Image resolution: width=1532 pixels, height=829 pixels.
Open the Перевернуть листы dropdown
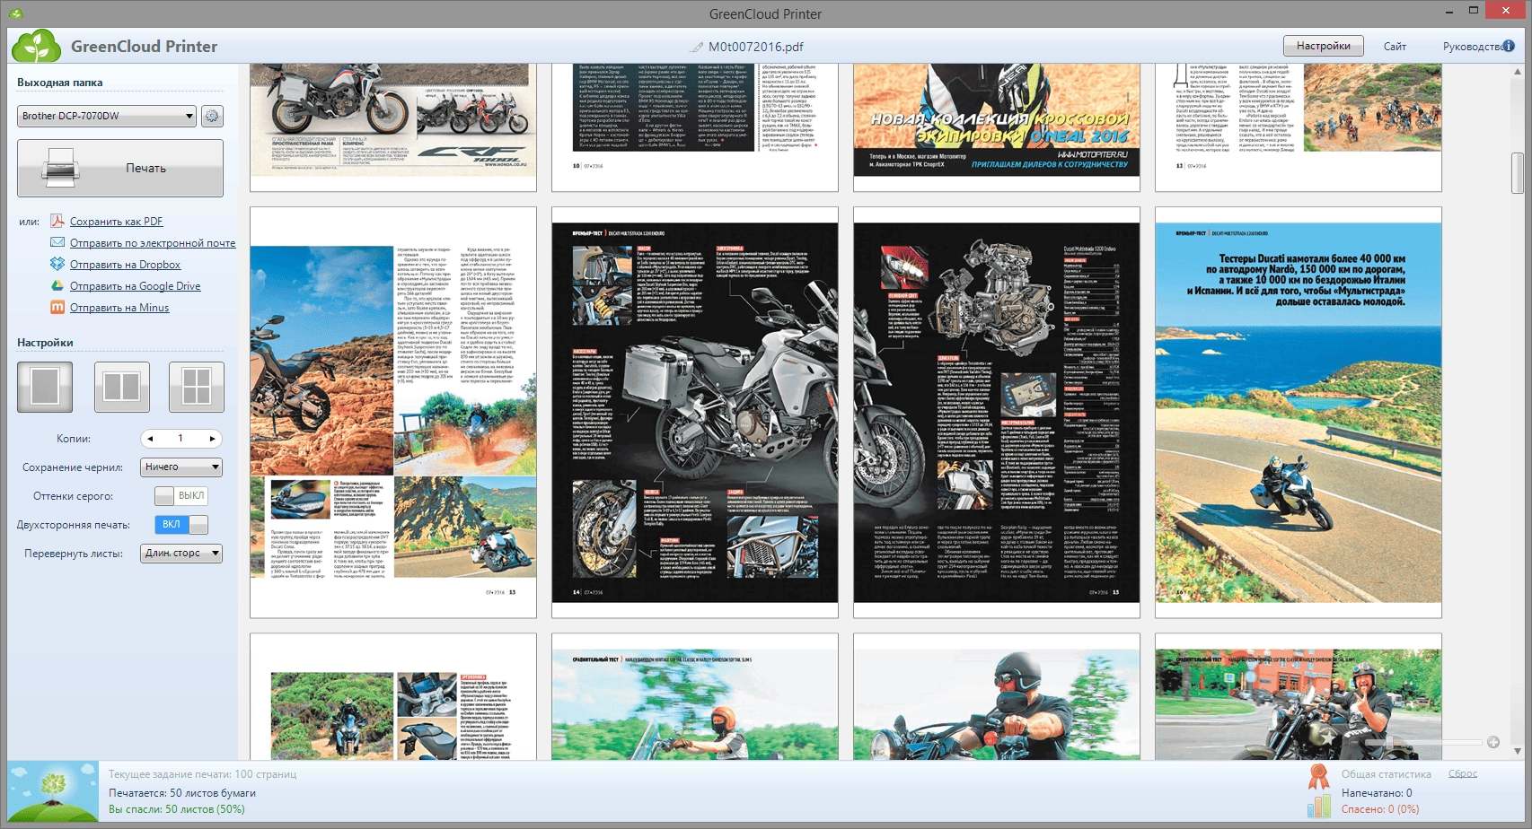tap(182, 554)
